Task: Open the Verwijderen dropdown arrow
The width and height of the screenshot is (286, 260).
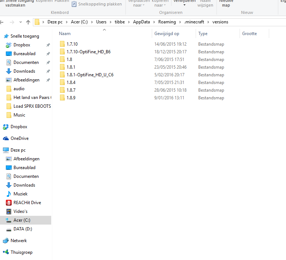Action: pos(184,5)
